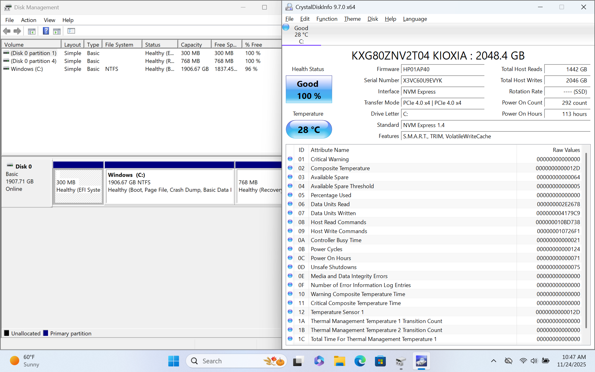
Task: Open Microsoft Edge from the taskbar
Action: pos(360,361)
